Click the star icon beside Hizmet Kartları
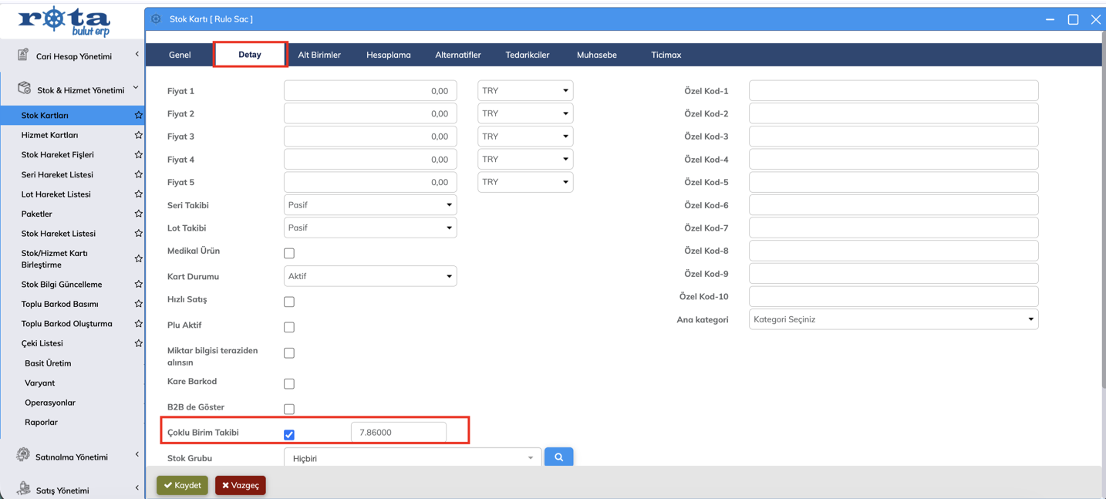 (x=139, y=135)
